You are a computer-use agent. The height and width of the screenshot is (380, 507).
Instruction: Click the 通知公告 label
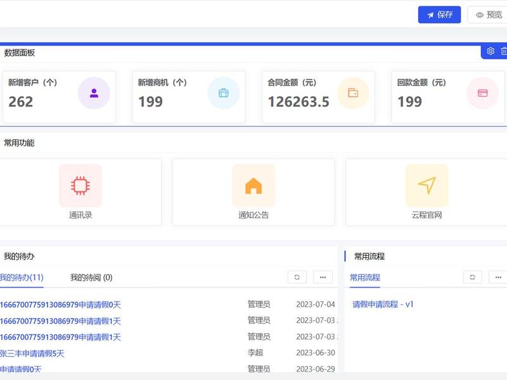(x=253, y=215)
